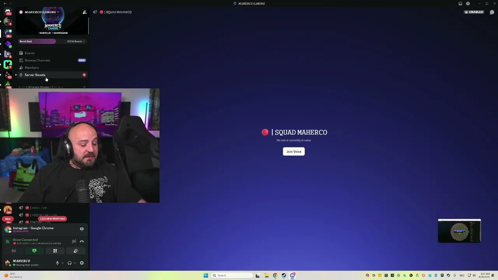Go back with the navigation arrow
498x280 pixels.
(x=5, y=3)
